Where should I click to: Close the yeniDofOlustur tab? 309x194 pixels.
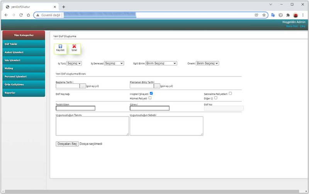click(x=55, y=7)
